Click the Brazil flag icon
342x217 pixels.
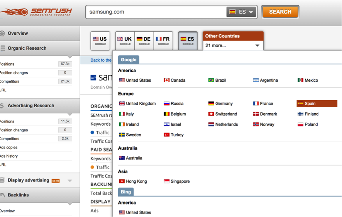[x=211, y=80]
